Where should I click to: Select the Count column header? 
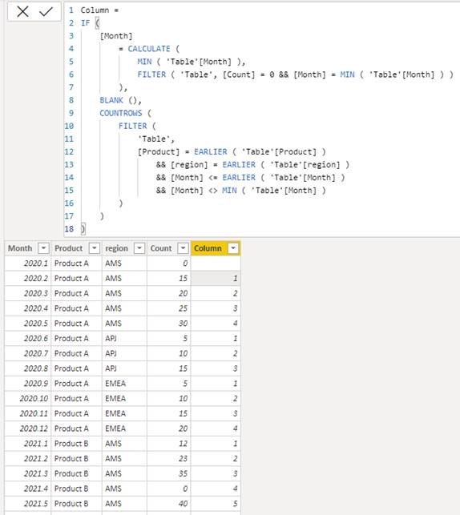coord(168,248)
